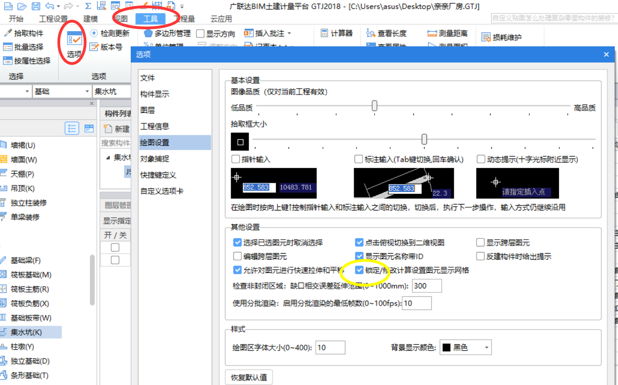This screenshot has width=618, height=385.
Task: Open the 工程设置 ribbon tab
Action: 54,19
